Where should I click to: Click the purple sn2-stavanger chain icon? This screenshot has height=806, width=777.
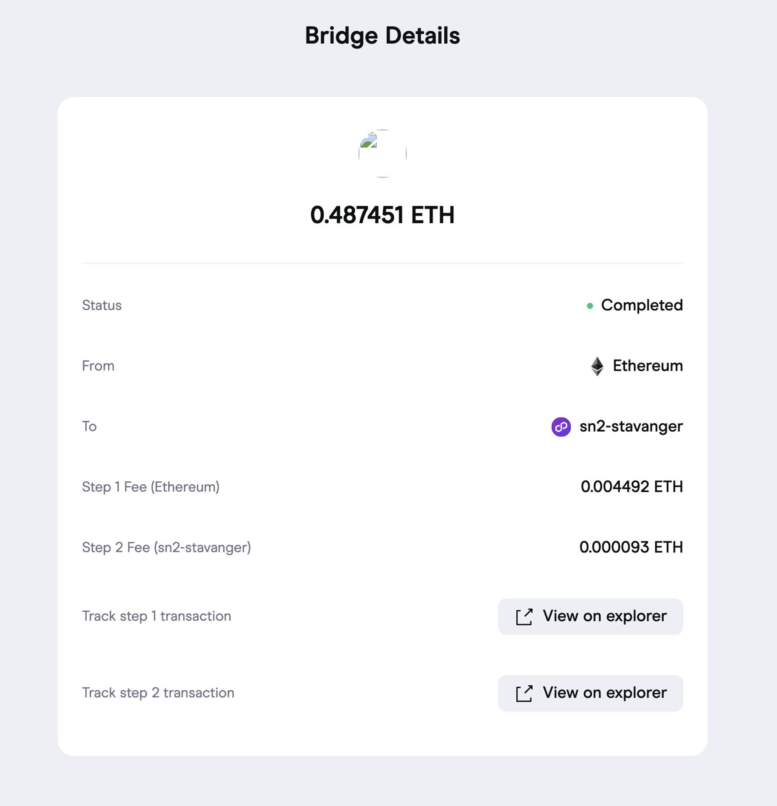561,427
